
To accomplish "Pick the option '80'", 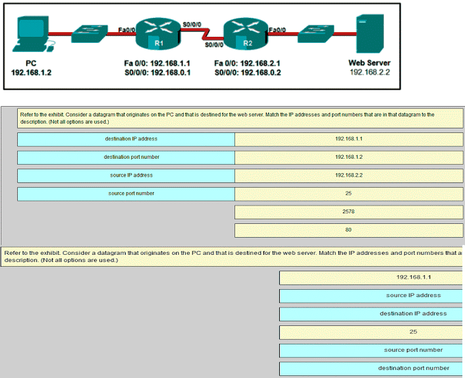I will coord(349,230).
